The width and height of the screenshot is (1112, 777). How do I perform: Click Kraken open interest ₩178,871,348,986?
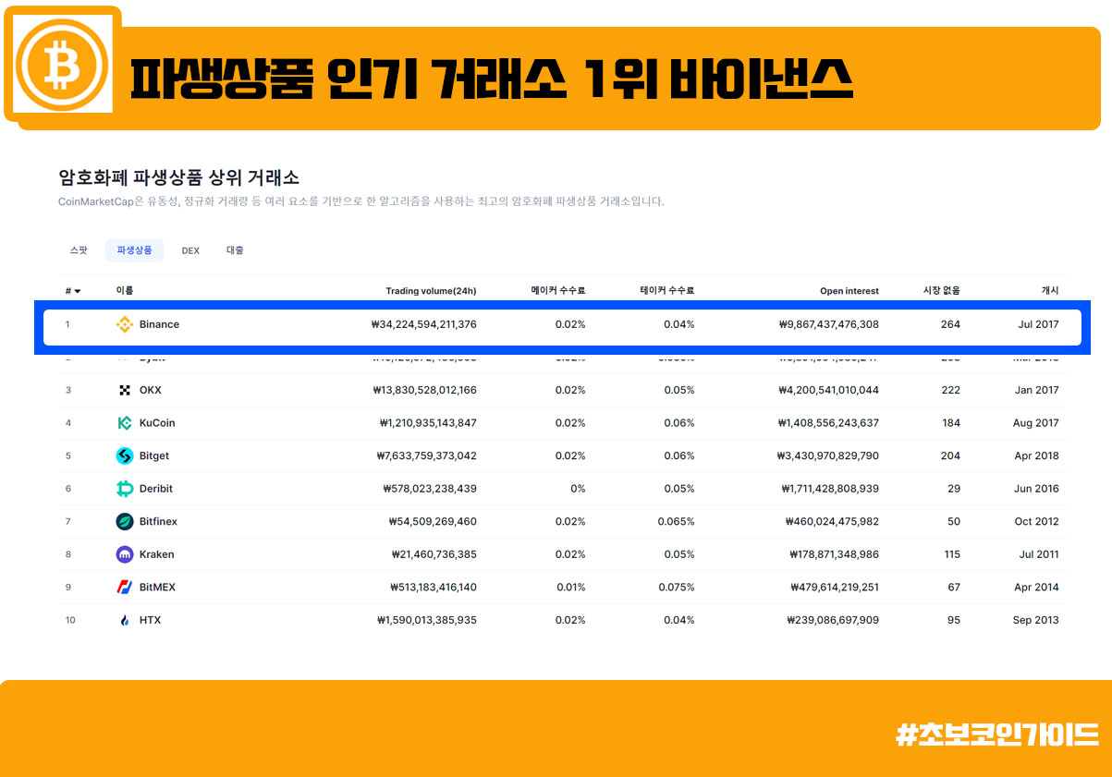(x=834, y=554)
